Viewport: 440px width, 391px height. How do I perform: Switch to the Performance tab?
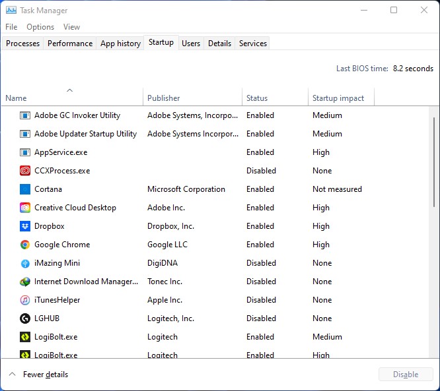click(70, 44)
